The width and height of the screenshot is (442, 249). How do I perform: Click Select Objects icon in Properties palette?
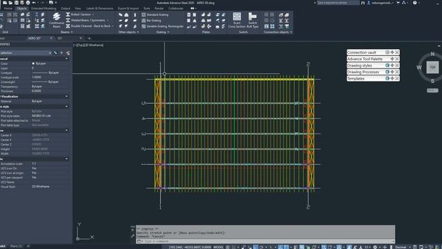[x=61, y=53]
